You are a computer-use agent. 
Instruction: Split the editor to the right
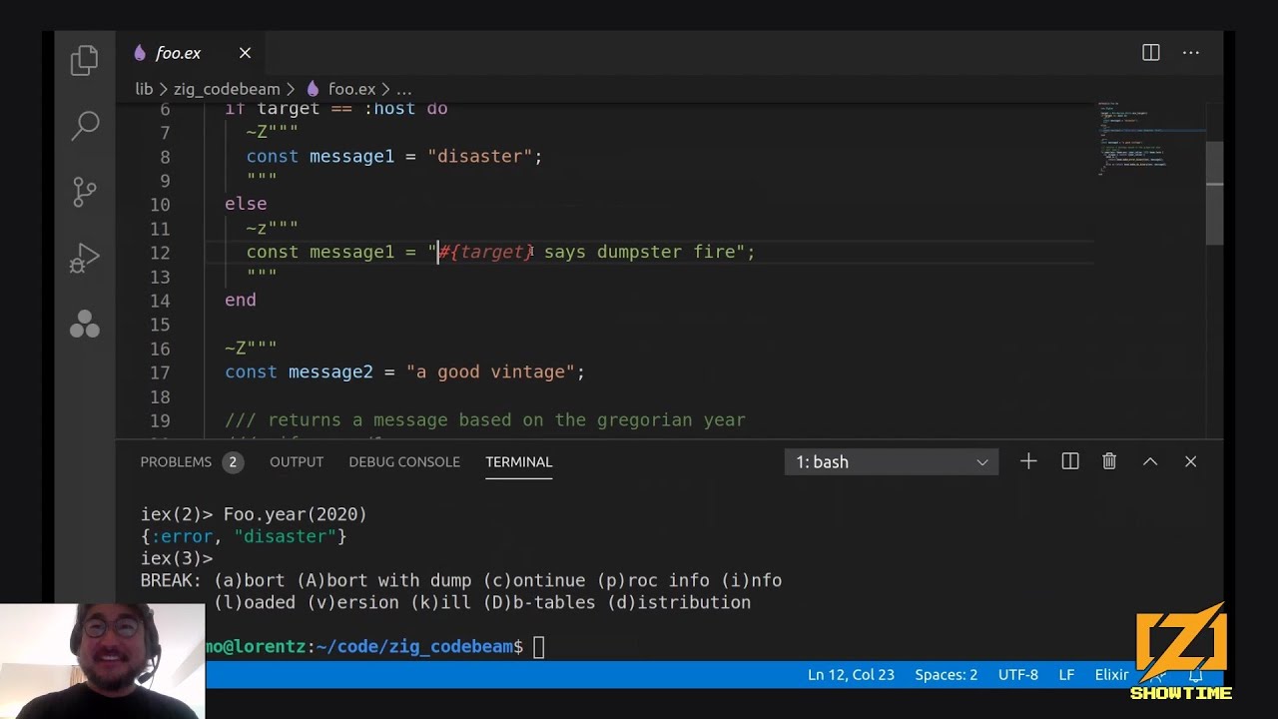click(1151, 53)
